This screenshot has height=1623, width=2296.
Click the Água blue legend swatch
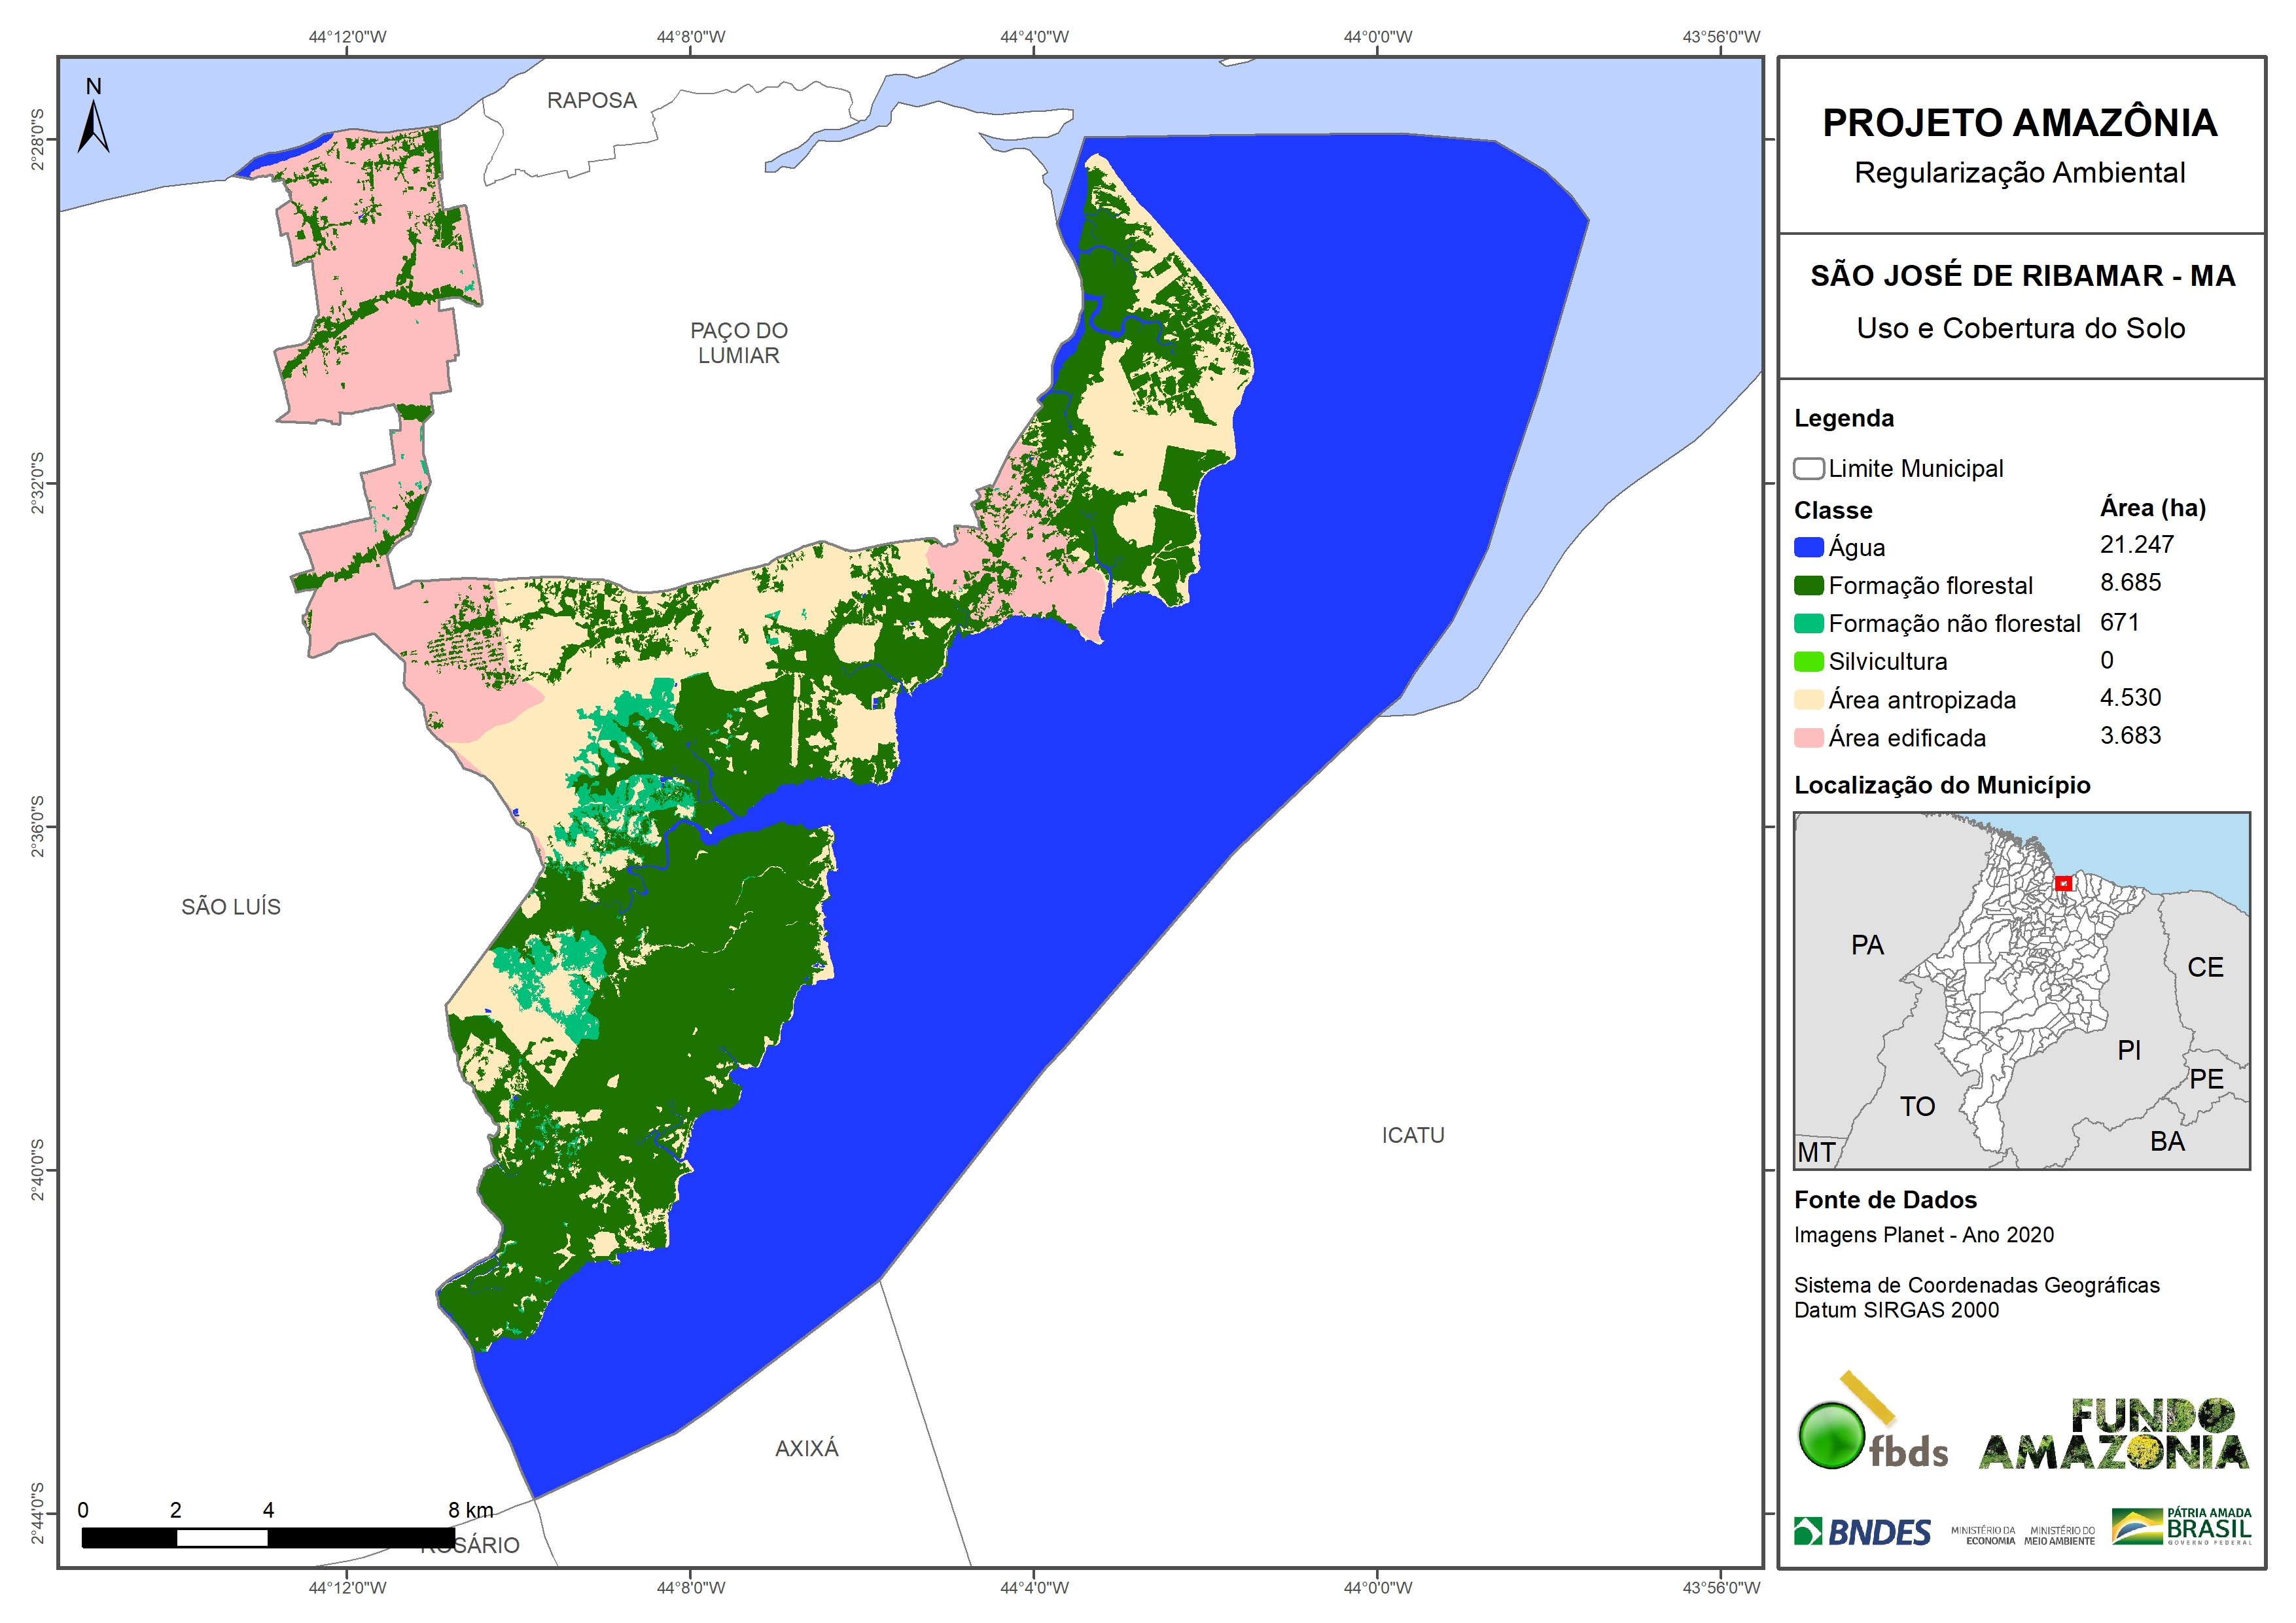1808,547
